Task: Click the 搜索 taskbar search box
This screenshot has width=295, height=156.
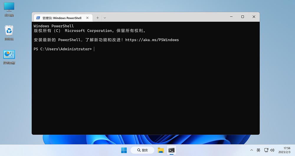Action: pos(142,150)
